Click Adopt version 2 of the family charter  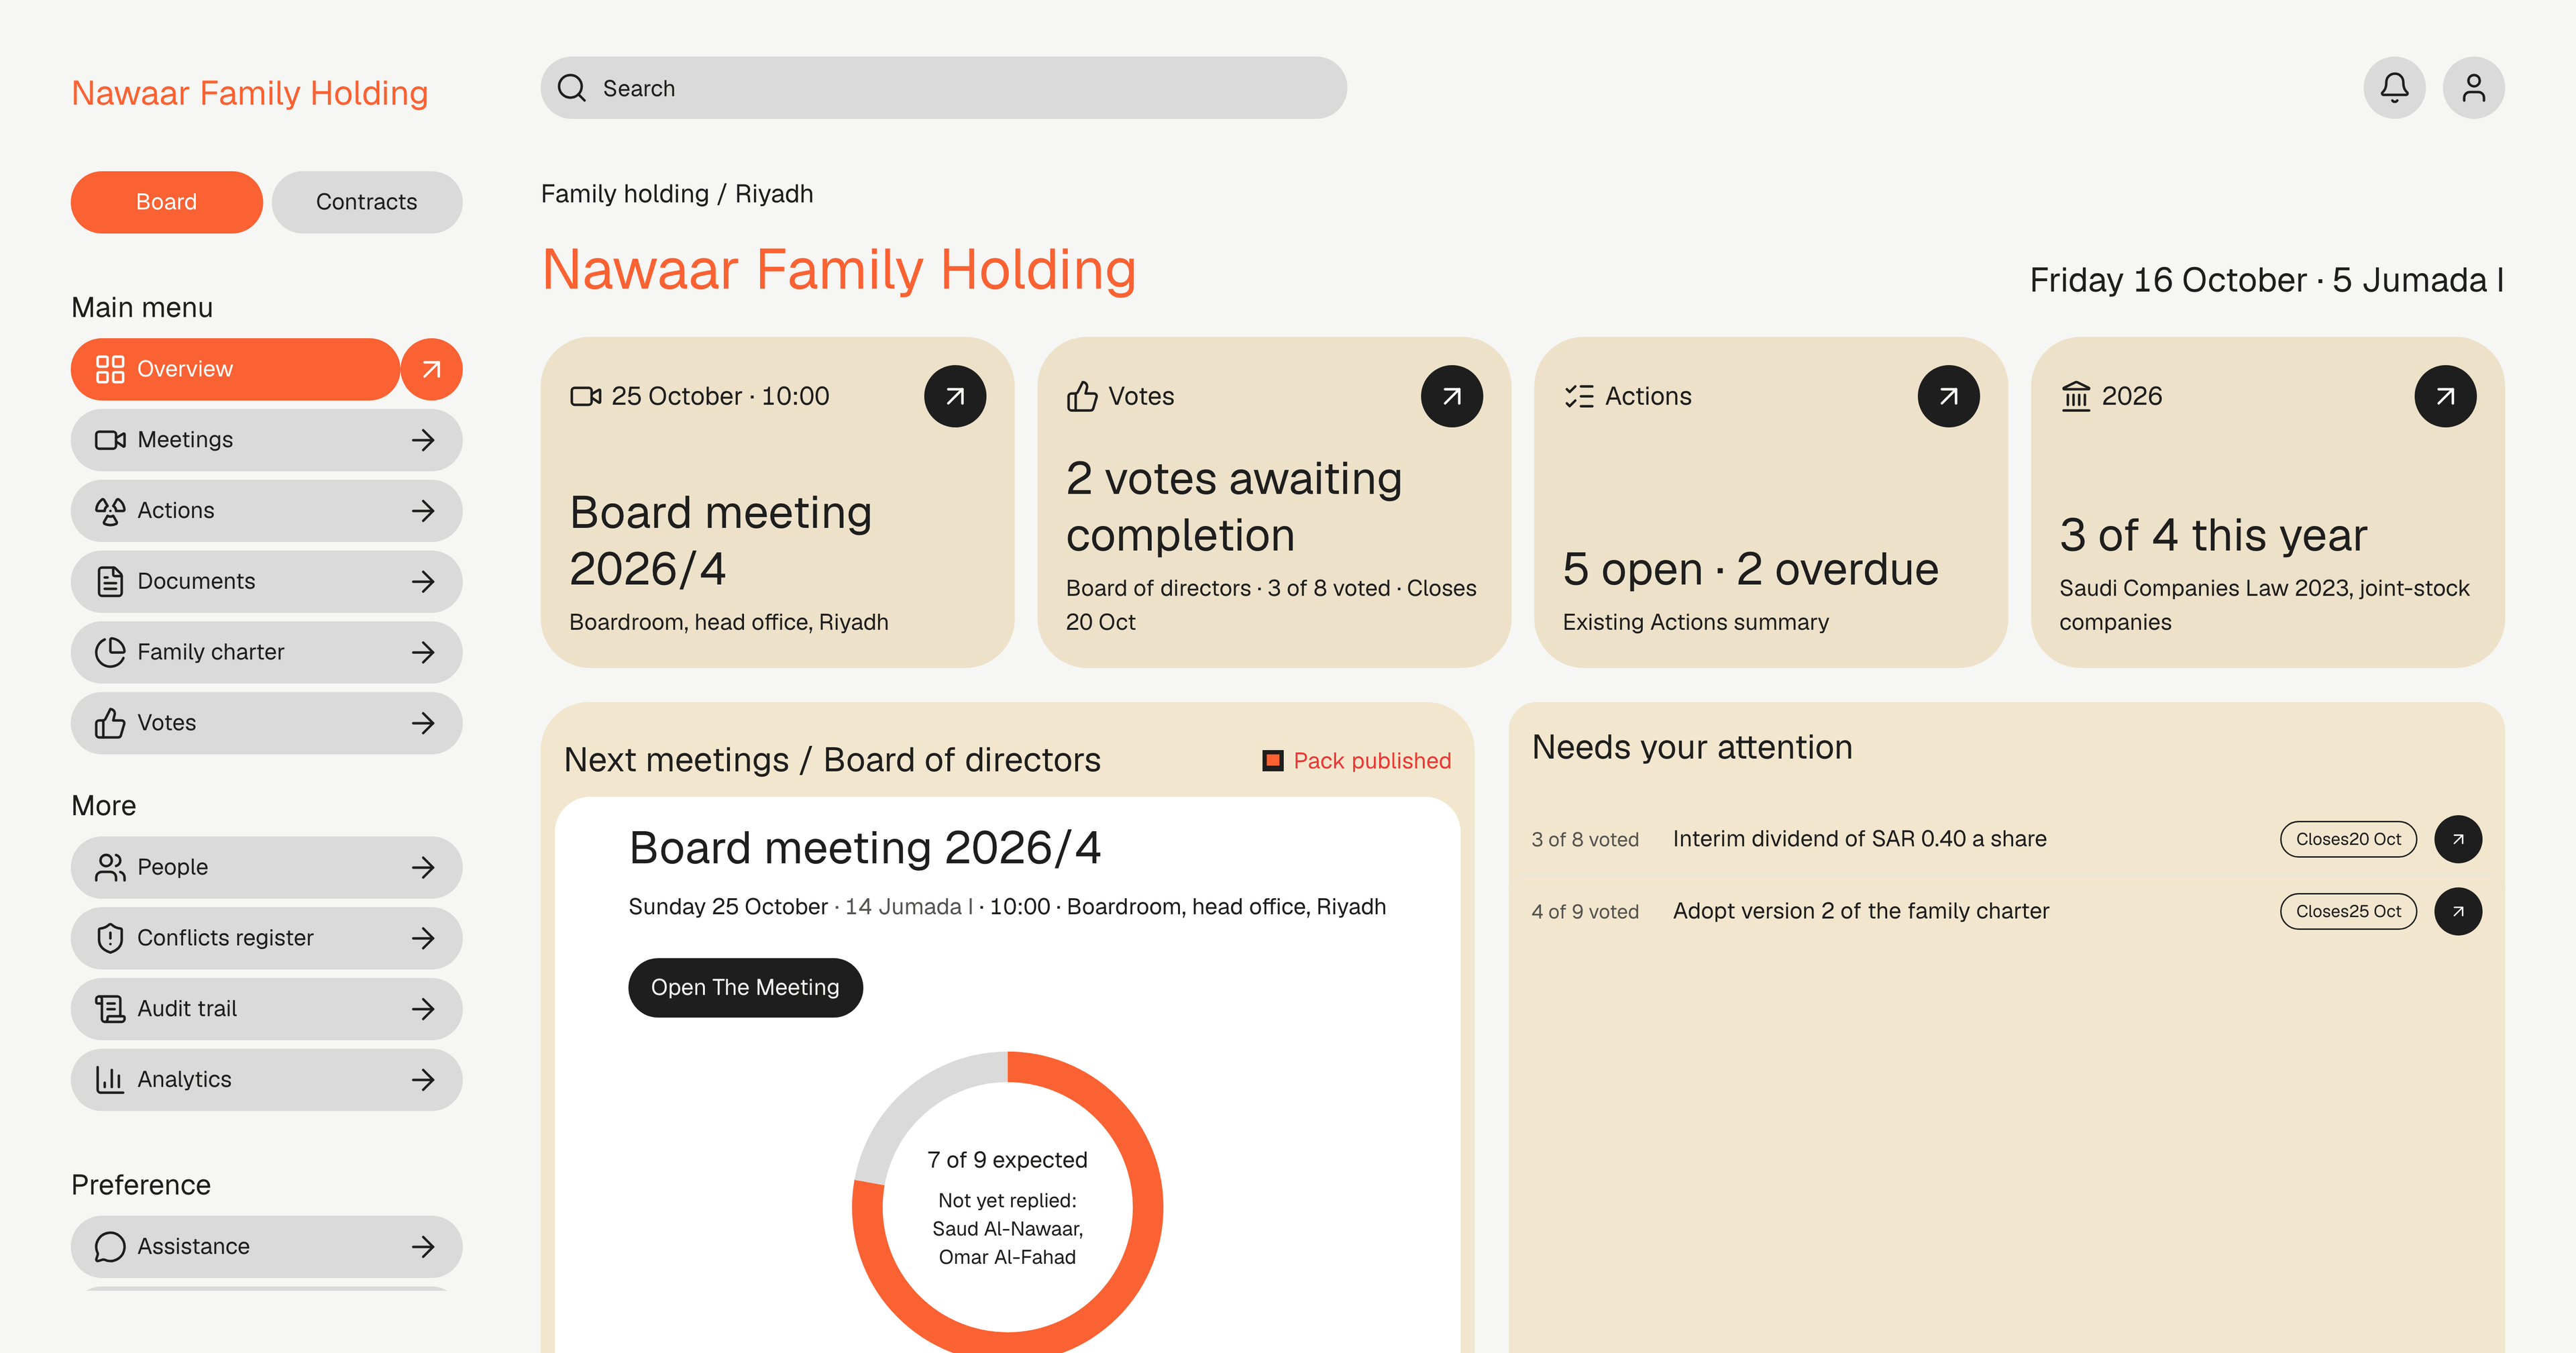click(1860, 911)
